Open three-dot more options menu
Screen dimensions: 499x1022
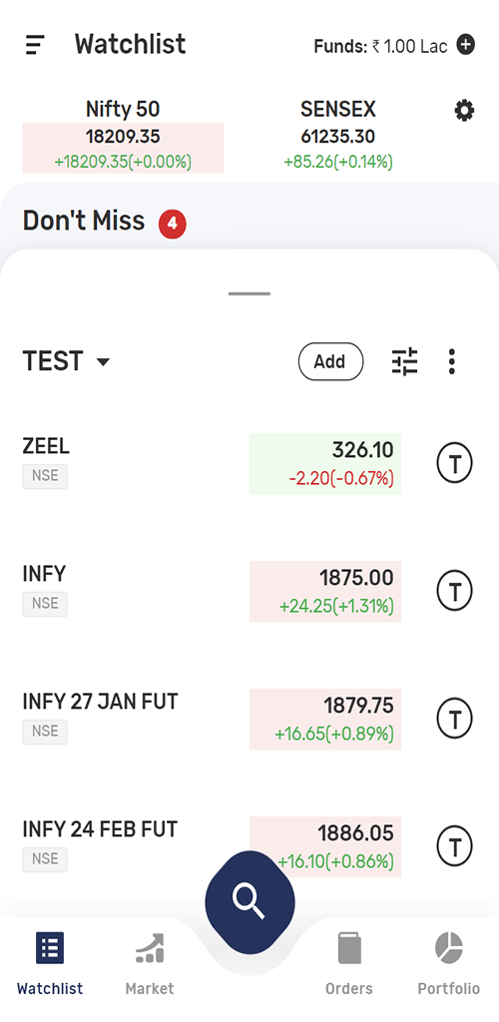[x=451, y=361]
